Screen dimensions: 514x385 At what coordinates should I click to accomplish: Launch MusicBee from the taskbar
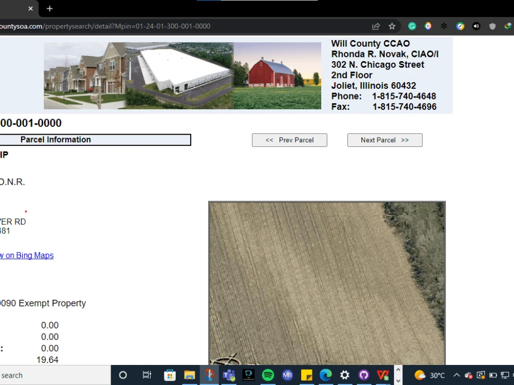[x=287, y=375]
